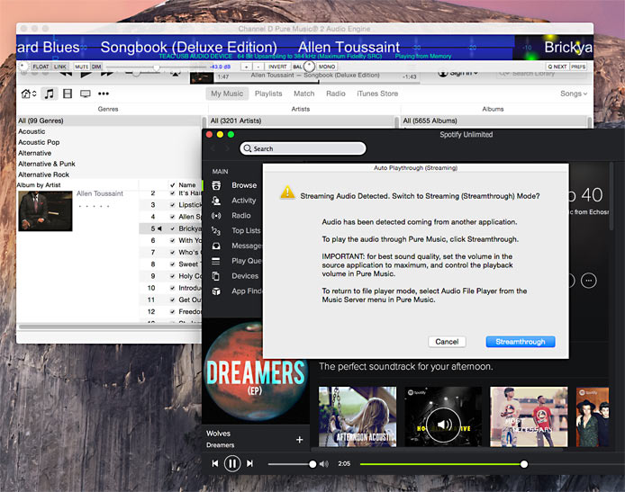Click the plus volume button in Pure Music

(247, 67)
